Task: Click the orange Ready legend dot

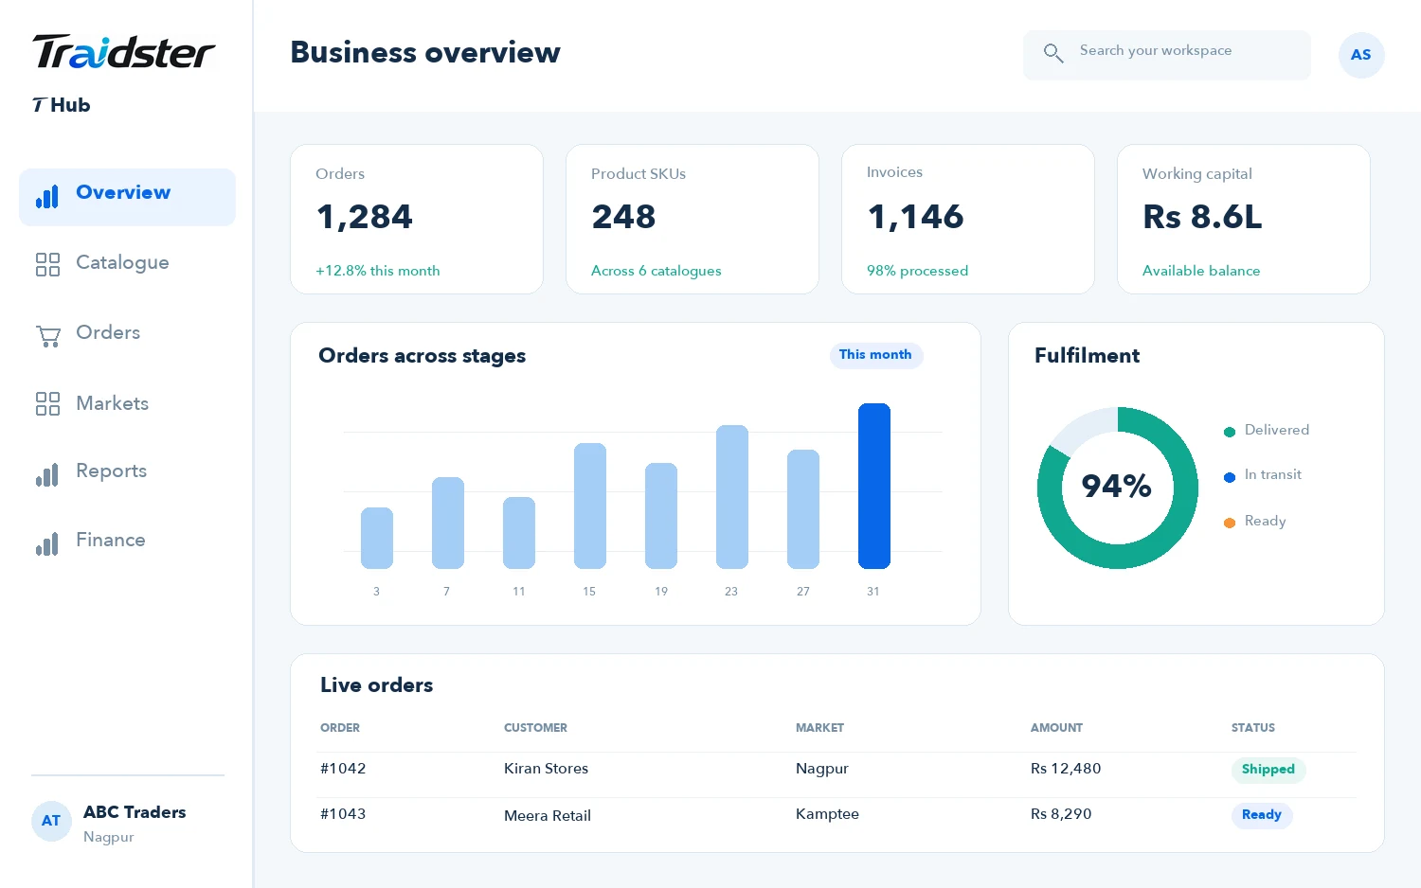Action: click(1230, 523)
